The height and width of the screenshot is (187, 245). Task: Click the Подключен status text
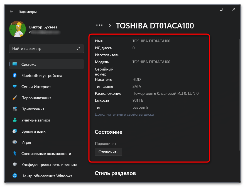(105, 144)
